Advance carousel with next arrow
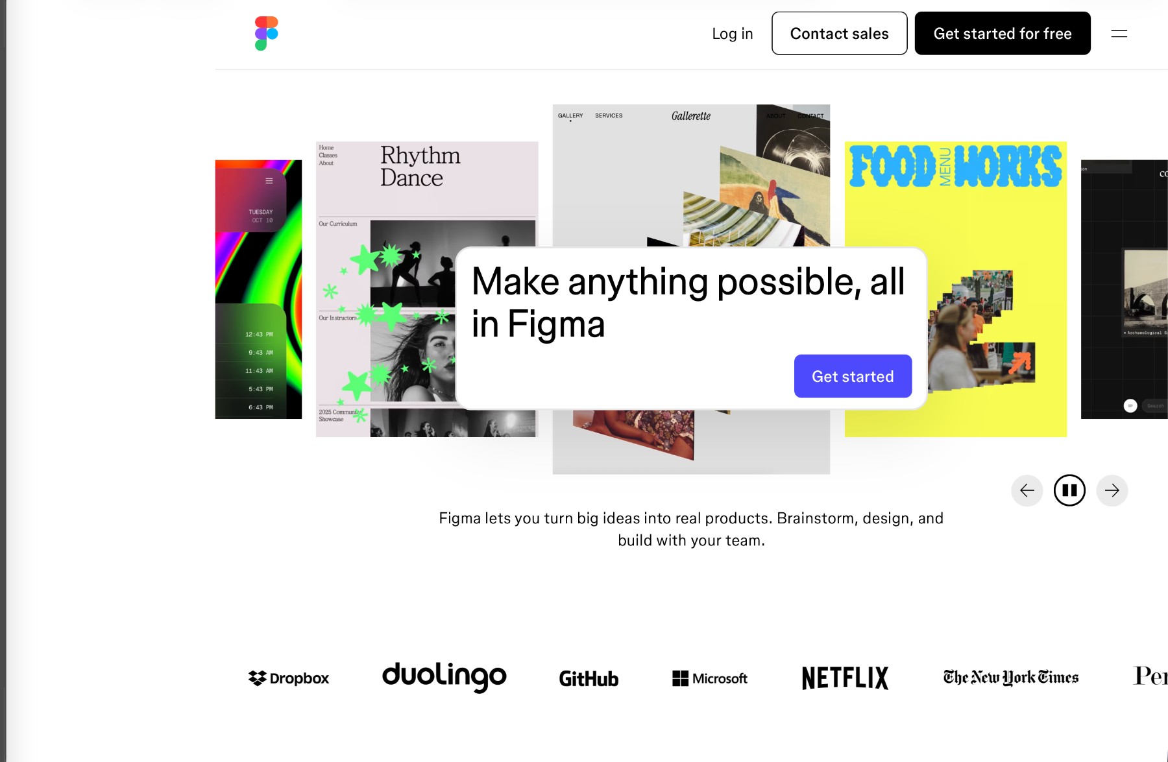 click(1112, 490)
